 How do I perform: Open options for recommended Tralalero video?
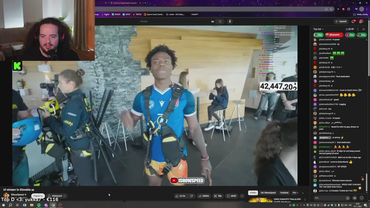pos(305,199)
